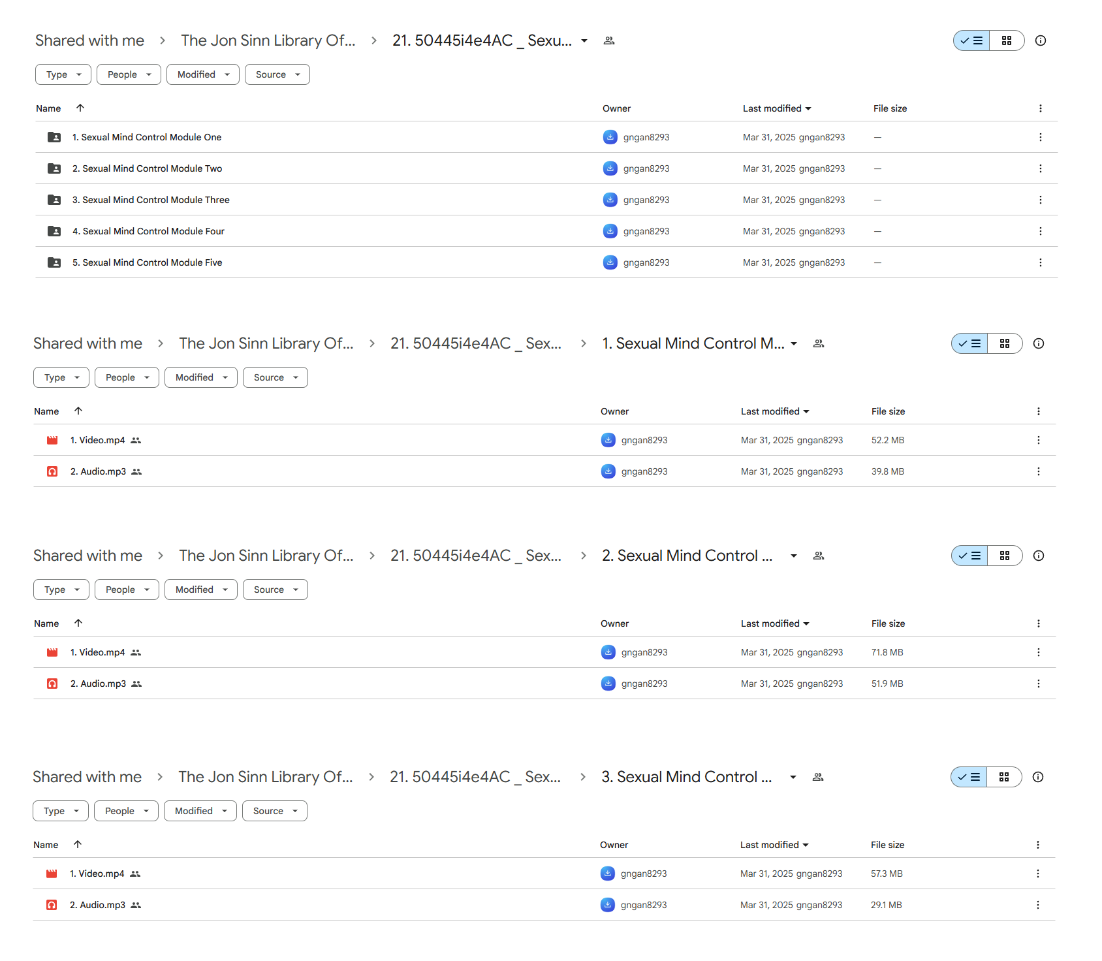
Task: Switch to list layout in '3. Sexual Mind Control ...' panel
Action: pyautogui.click(x=969, y=777)
